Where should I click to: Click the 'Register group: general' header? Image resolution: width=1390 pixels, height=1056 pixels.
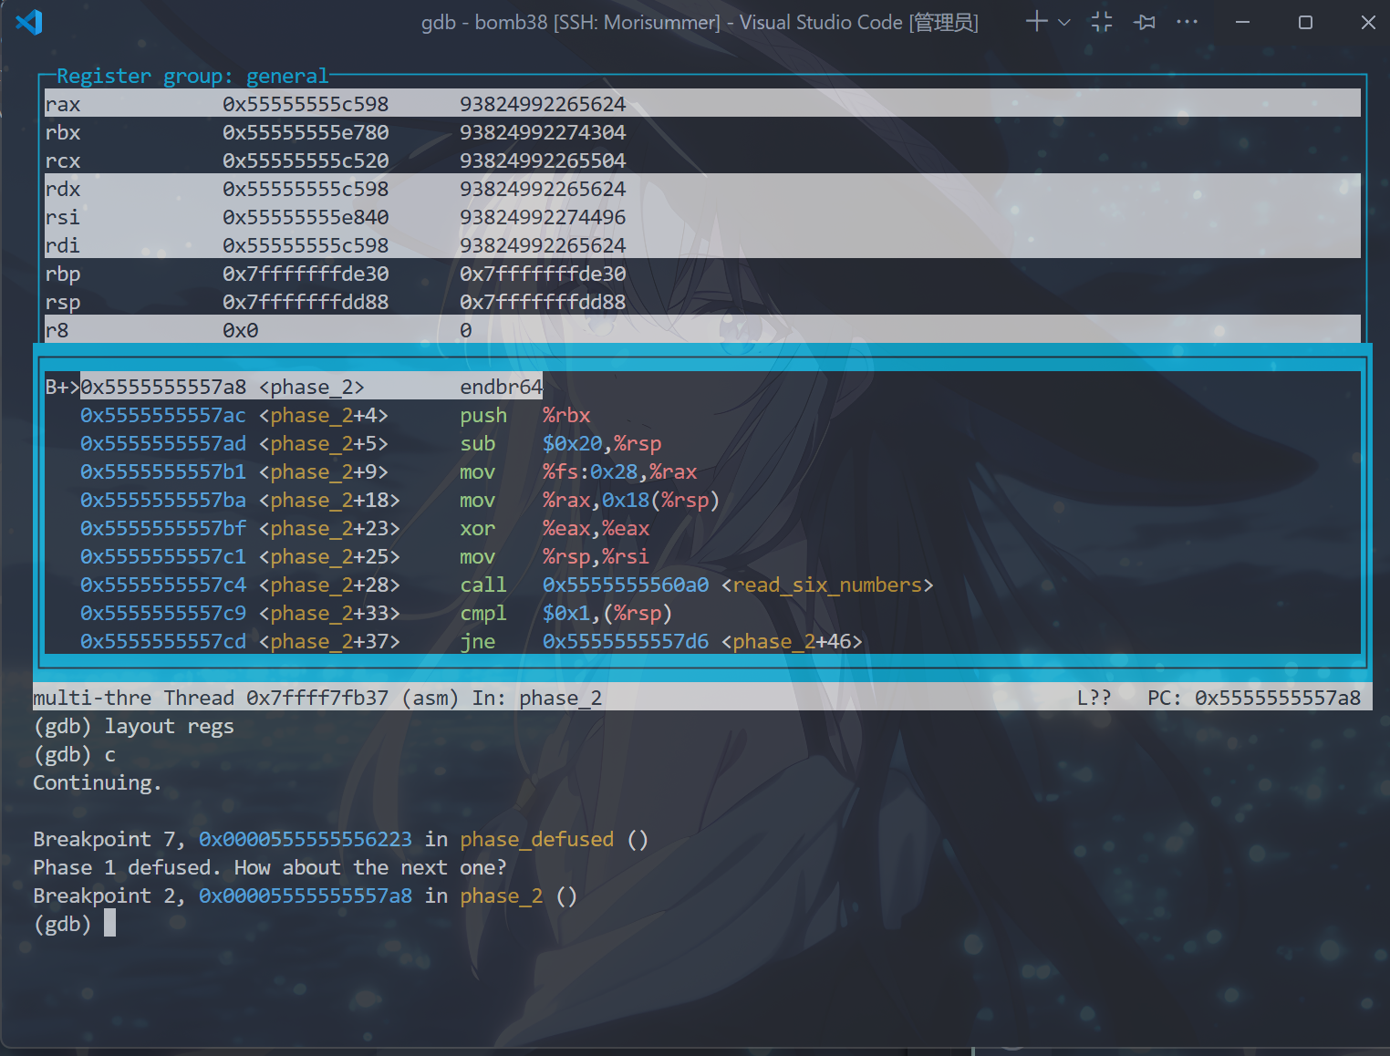coord(192,76)
